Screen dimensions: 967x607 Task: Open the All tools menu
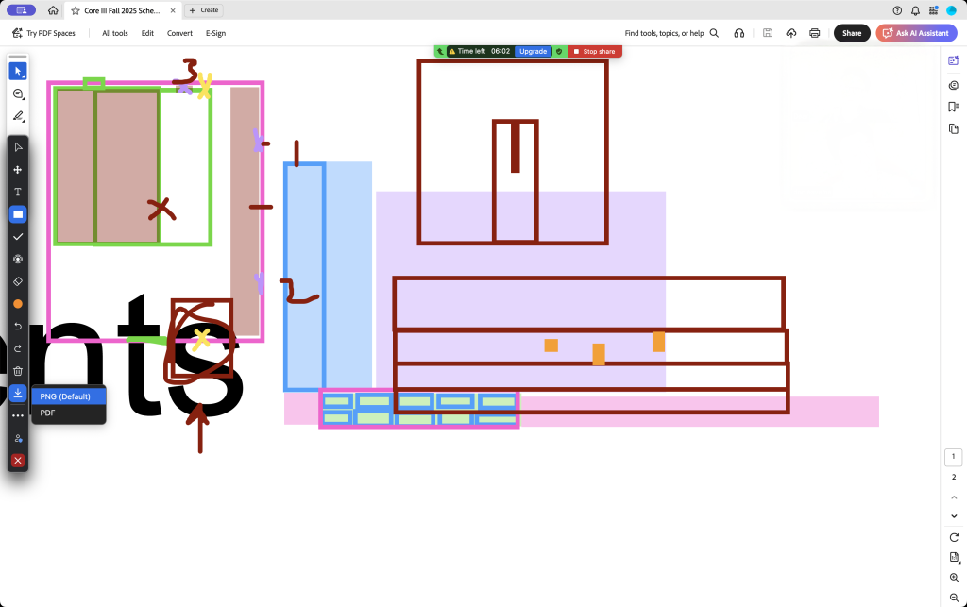(114, 33)
